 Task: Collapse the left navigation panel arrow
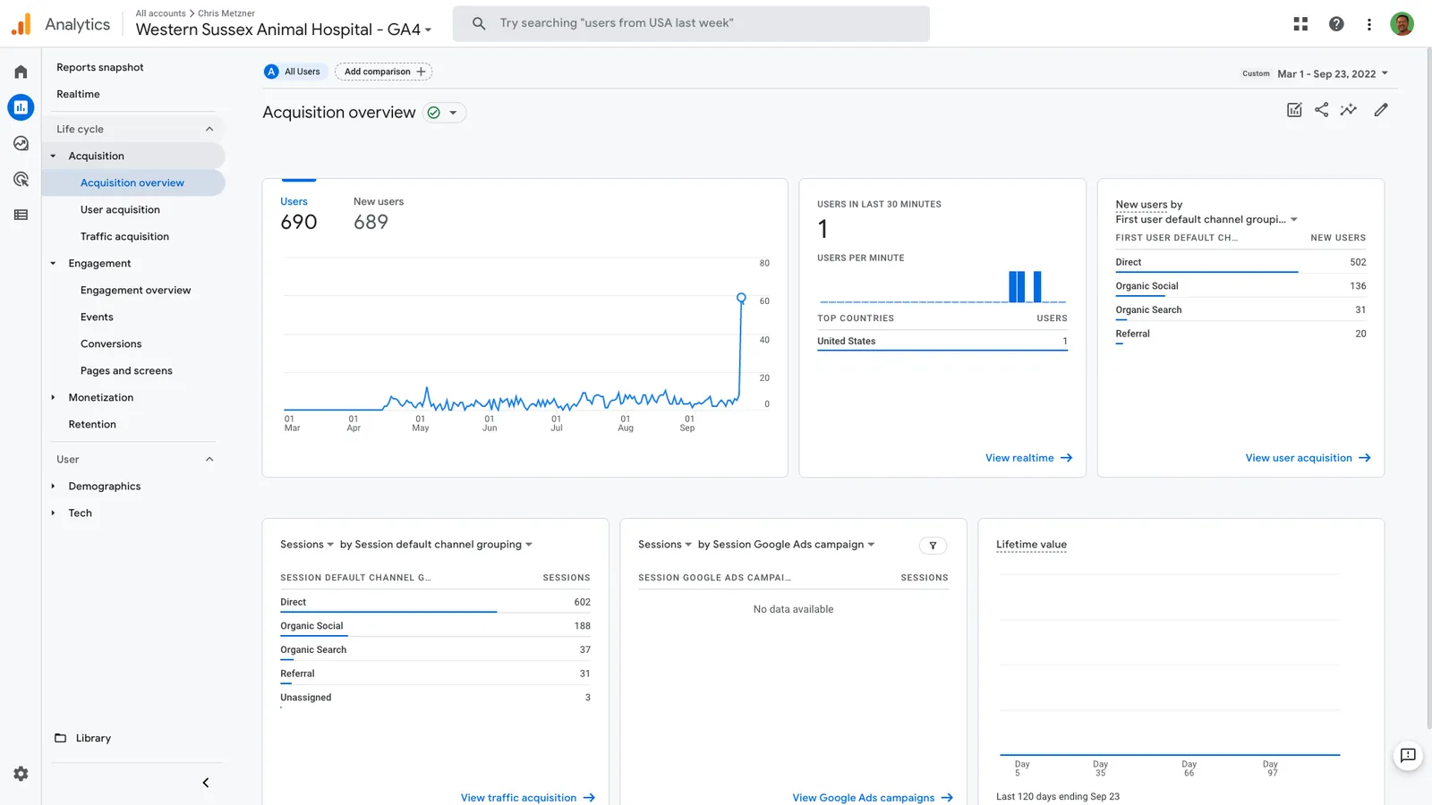[x=206, y=783]
